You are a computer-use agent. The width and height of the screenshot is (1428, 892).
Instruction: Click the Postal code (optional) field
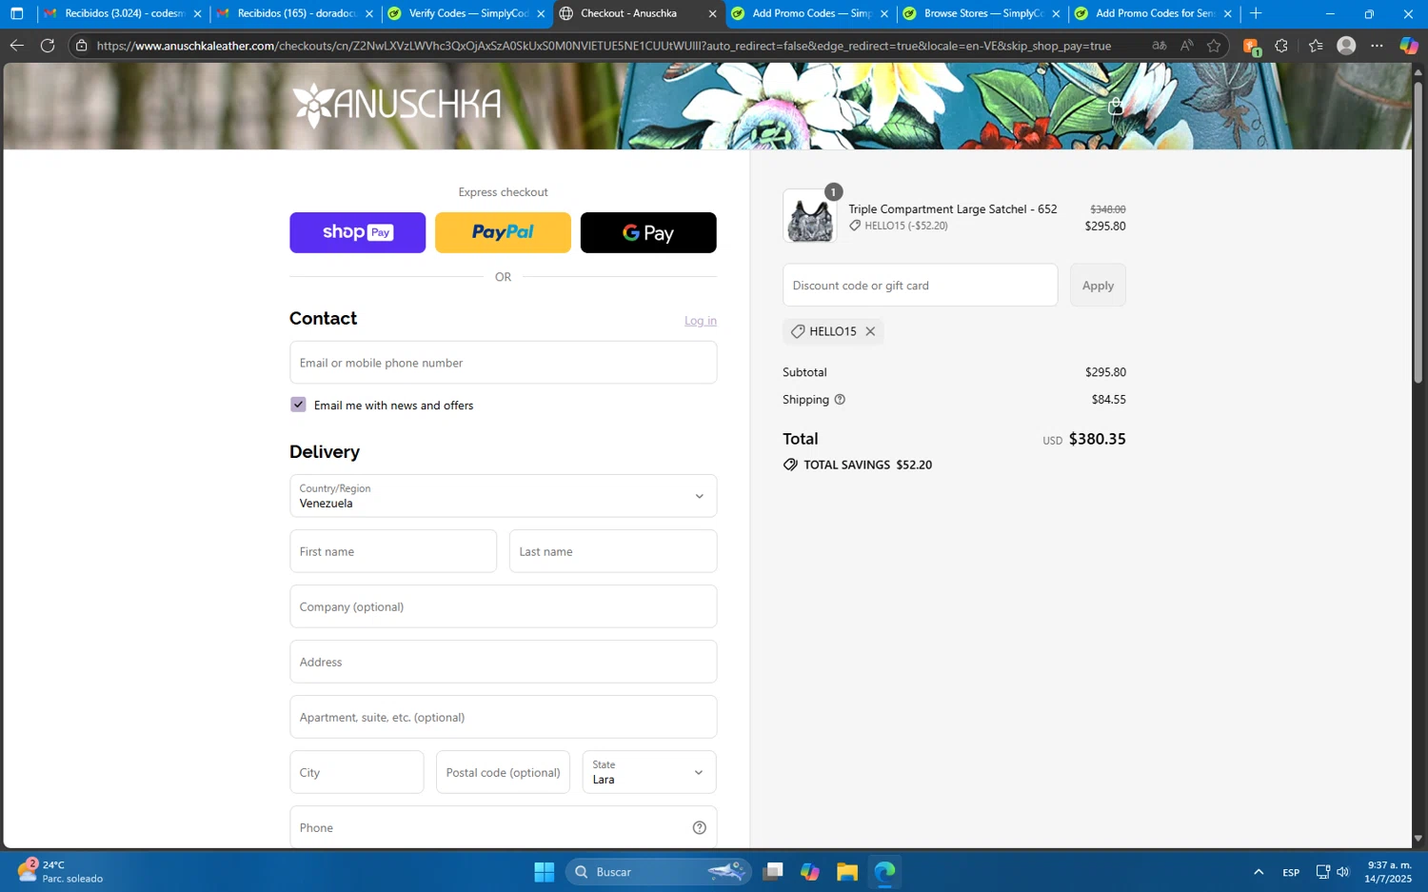pos(503,772)
